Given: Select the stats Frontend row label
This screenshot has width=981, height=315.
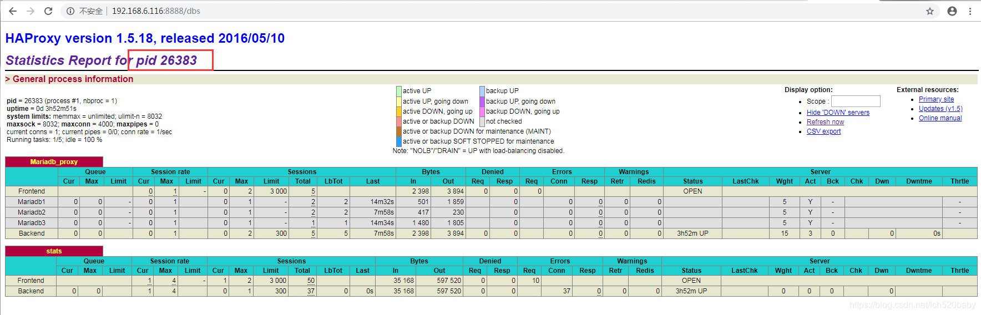Looking at the screenshot, I should point(31,281).
